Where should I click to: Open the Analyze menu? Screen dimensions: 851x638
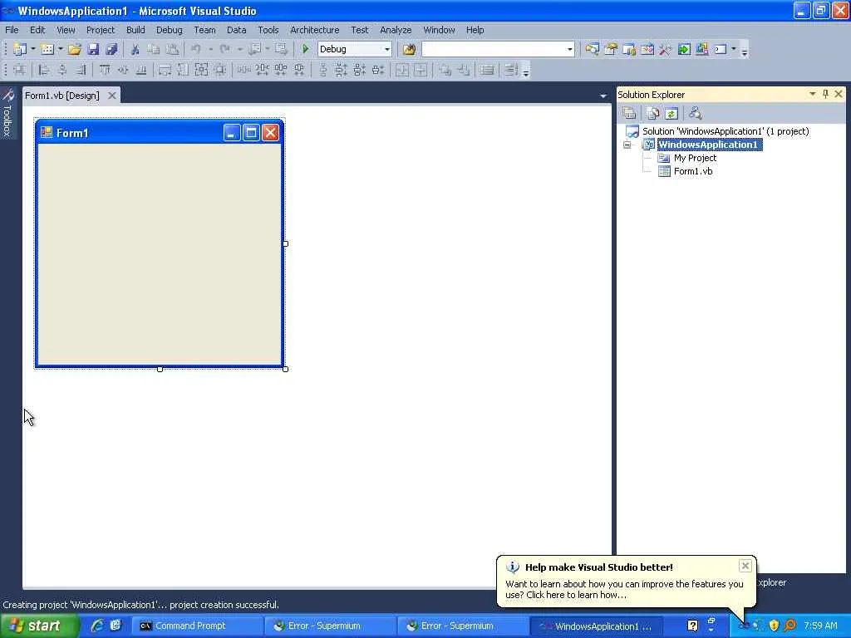396,30
